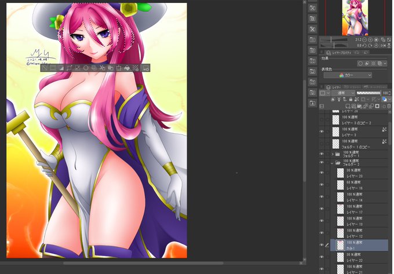
Task: Toggle Set as reference layer lighthouse icon
Action: pyautogui.click(x=339, y=100)
